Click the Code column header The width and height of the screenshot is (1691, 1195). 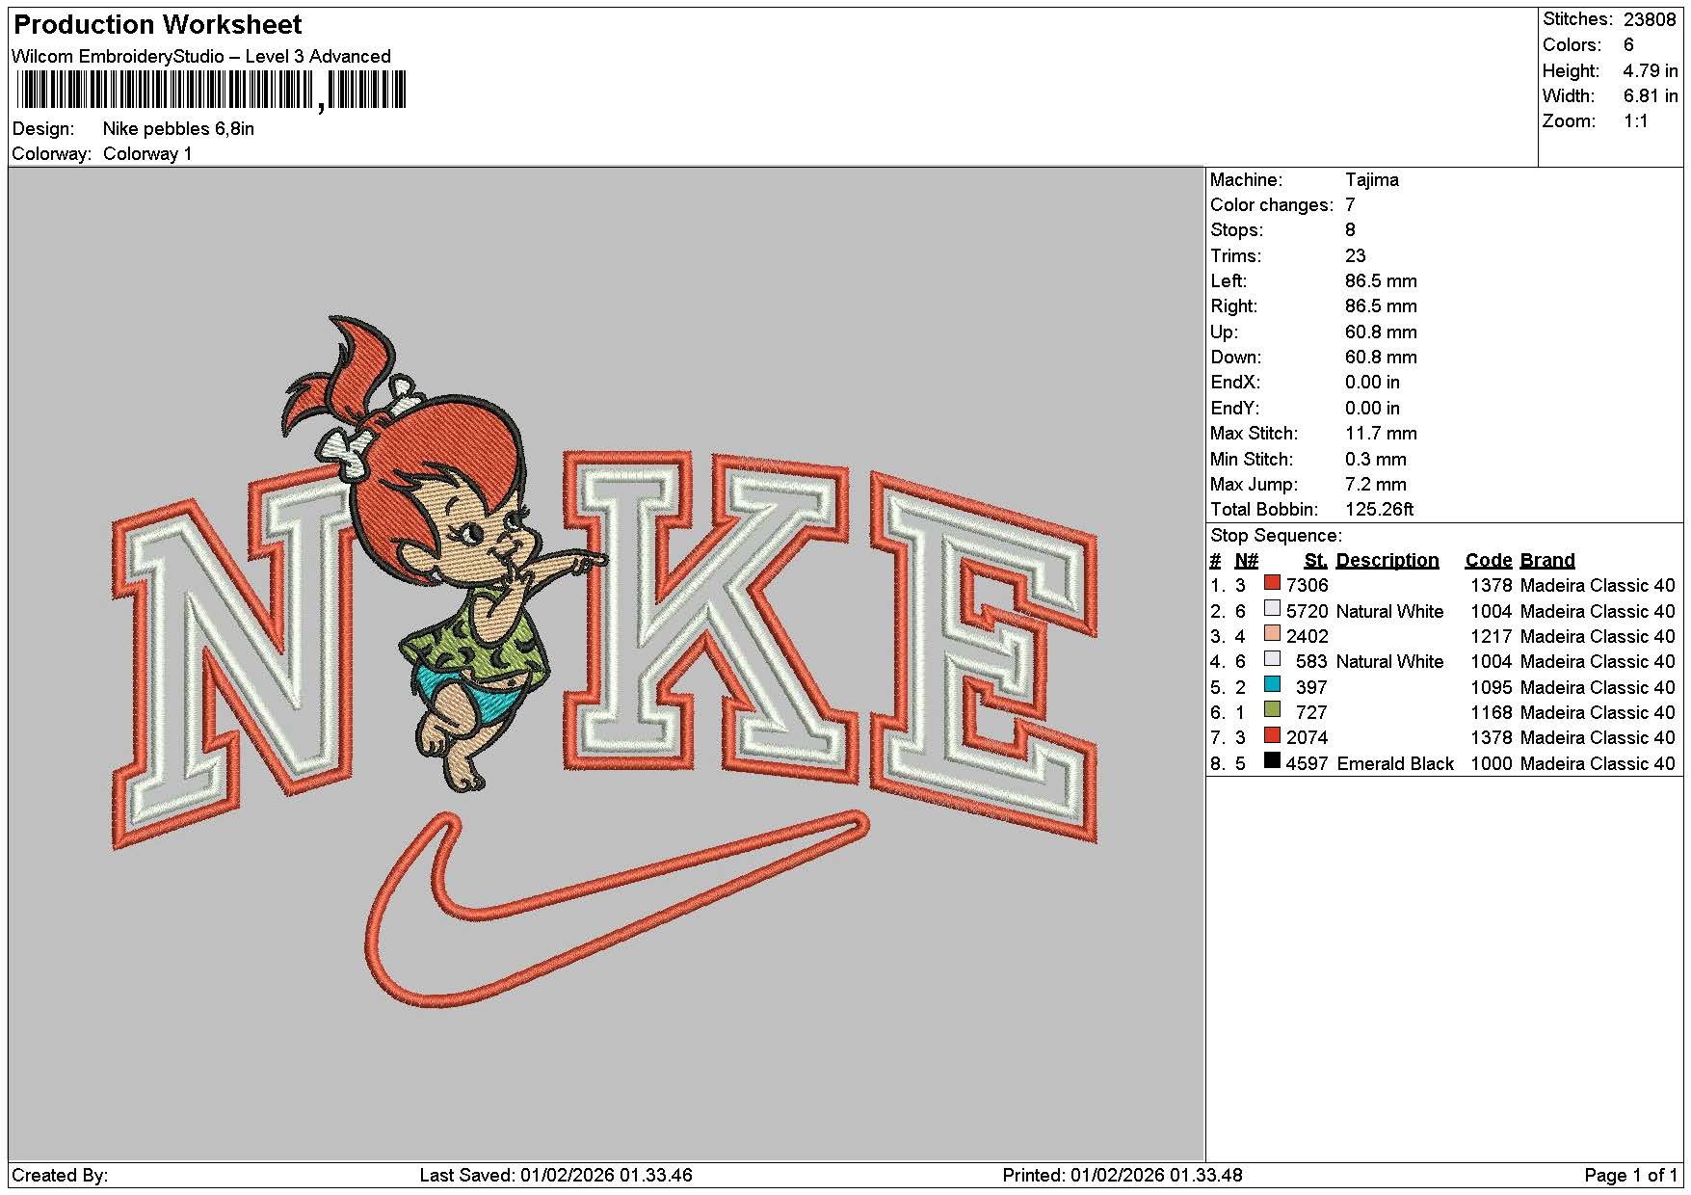tap(1489, 561)
